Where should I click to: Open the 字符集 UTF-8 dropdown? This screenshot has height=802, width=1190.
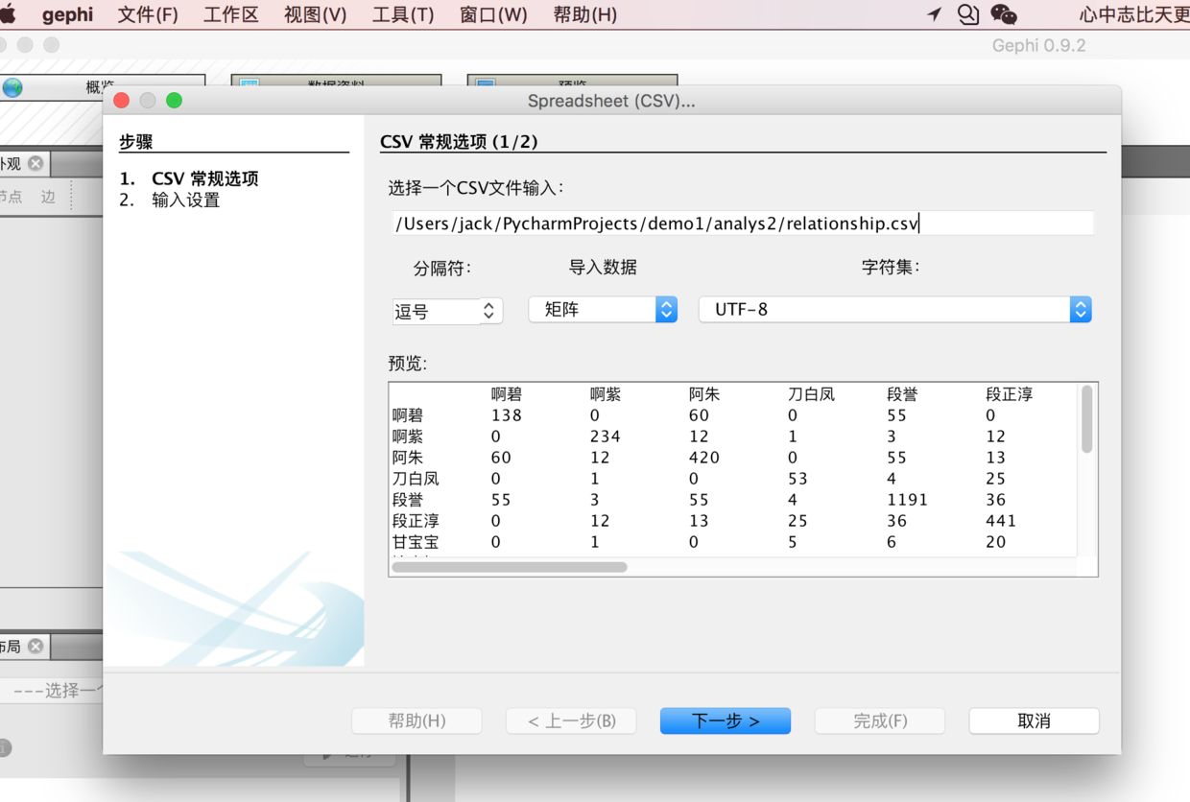[894, 309]
